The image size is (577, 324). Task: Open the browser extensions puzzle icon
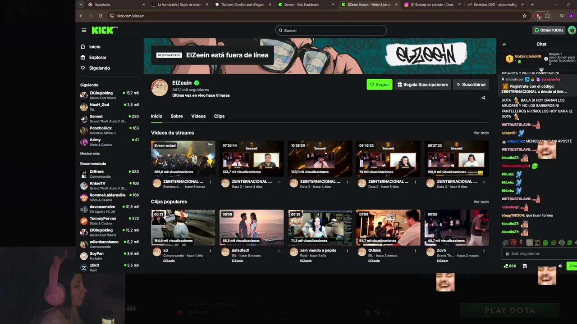548,16
